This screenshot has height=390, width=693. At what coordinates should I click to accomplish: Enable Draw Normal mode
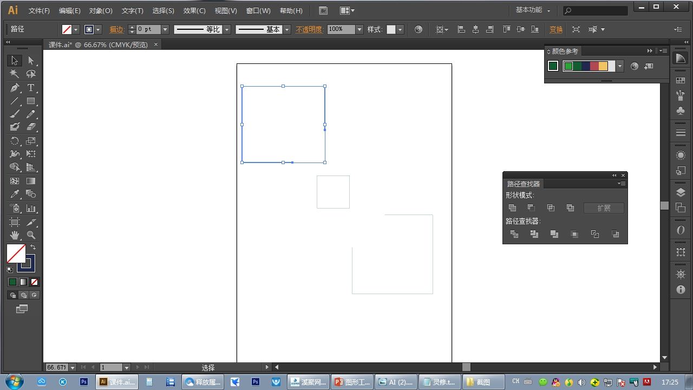tap(12, 295)
